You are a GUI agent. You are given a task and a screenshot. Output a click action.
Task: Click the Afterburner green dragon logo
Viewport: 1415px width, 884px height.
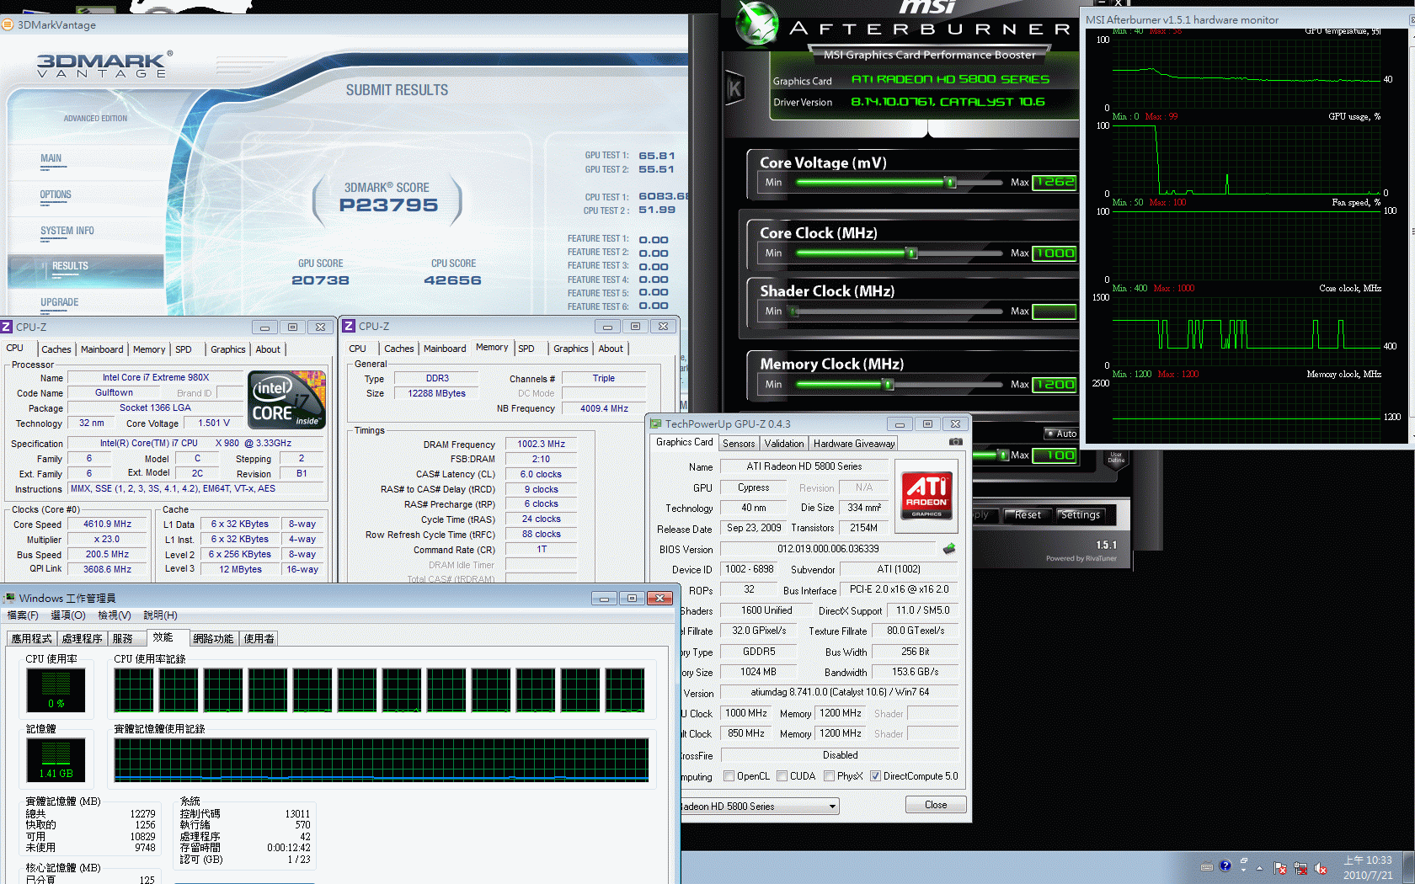click(757, 24)
